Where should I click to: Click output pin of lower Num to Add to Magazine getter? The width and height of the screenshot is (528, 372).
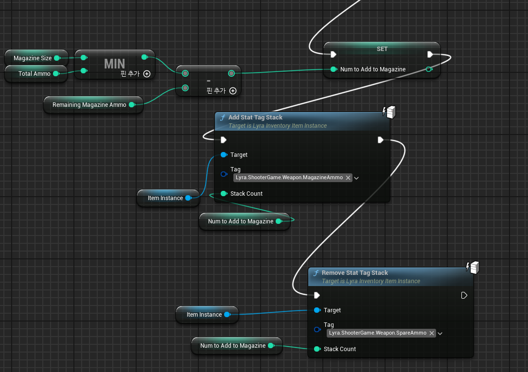point(271,346)
